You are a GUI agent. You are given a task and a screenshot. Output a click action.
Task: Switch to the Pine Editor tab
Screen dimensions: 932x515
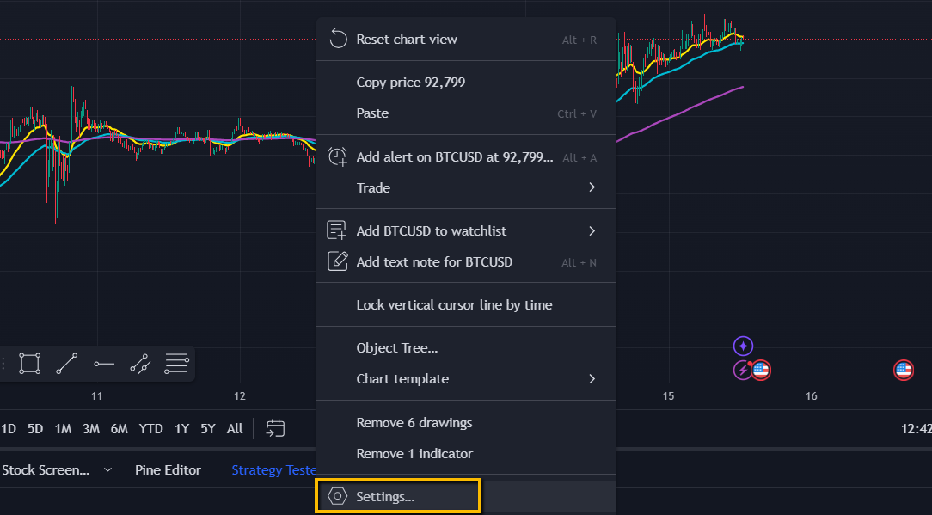point(168,469)
